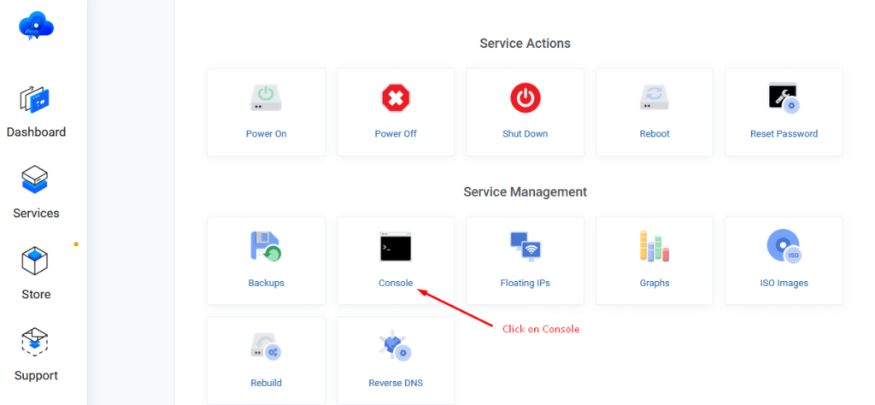
Task: View the Graphs bar chart icon
Action: pyautogui.click(x=655, y=246)
